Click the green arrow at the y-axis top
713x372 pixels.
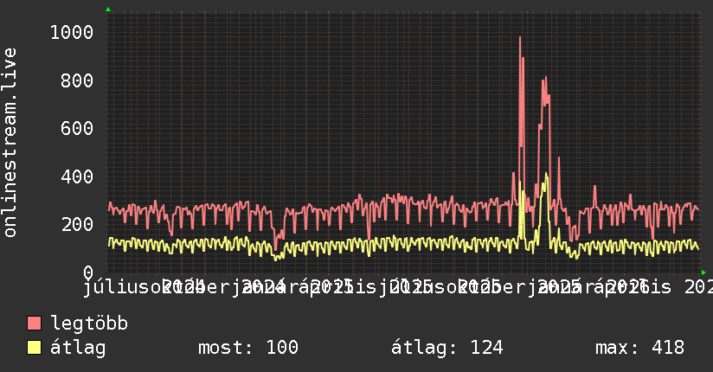tap(108, 10)
